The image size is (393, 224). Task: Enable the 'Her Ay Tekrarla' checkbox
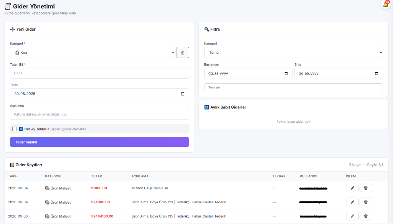pos(15,129)
